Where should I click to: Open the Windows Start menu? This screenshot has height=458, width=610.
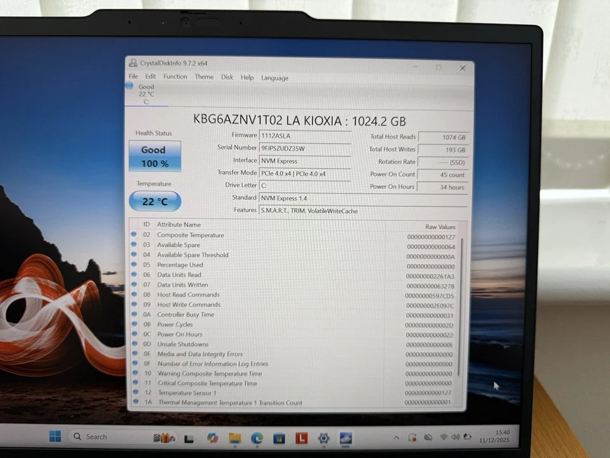55,436
